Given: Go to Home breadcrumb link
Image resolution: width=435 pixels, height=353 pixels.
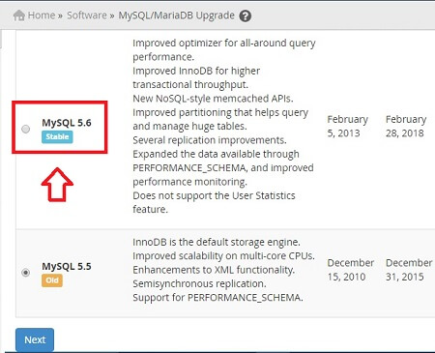Looking at the screenshot, I should (x=42, y=15).
